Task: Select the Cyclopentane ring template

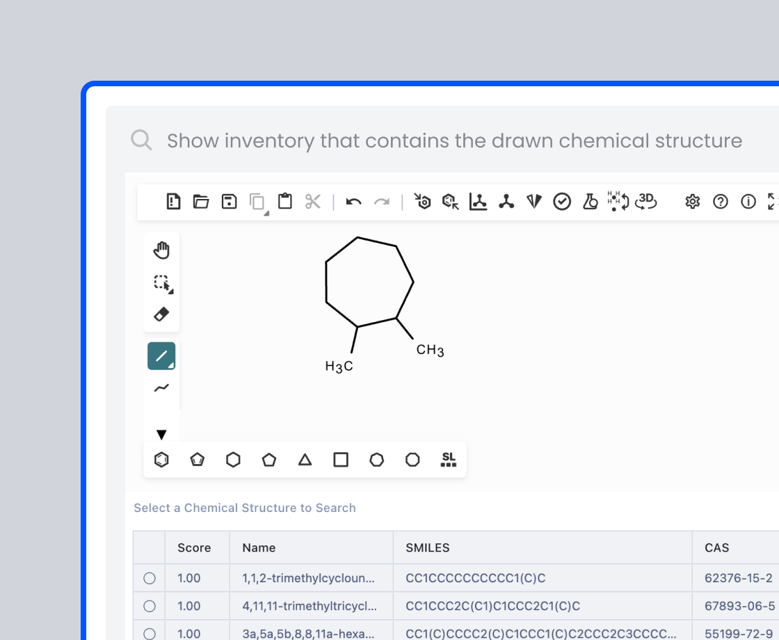Action: pyautogui.click(x=268, y=460)
